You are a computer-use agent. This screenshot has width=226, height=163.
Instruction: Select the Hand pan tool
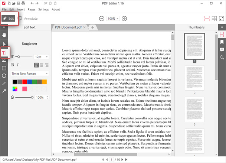tap(4, 35)
